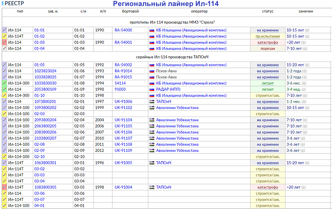Image resolution: width=332 pixels, height=209 pixels.
Task: Click Псков-Авиа operator in the RA-91014 row
Action: point(166,71)
